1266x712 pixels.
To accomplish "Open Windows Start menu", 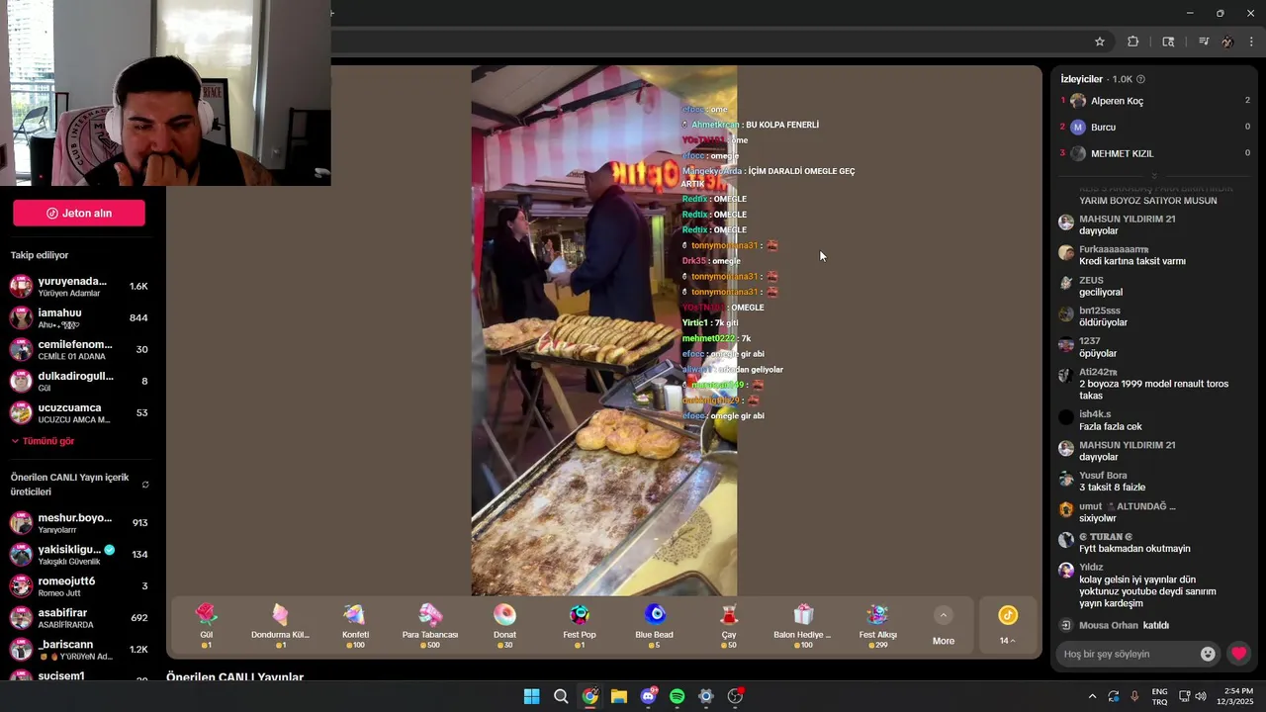I will (x=531, y=696).
